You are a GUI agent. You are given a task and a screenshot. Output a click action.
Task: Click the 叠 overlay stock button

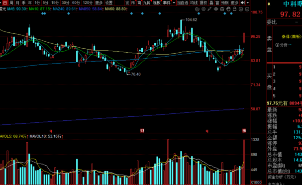(x=211, y=2)
